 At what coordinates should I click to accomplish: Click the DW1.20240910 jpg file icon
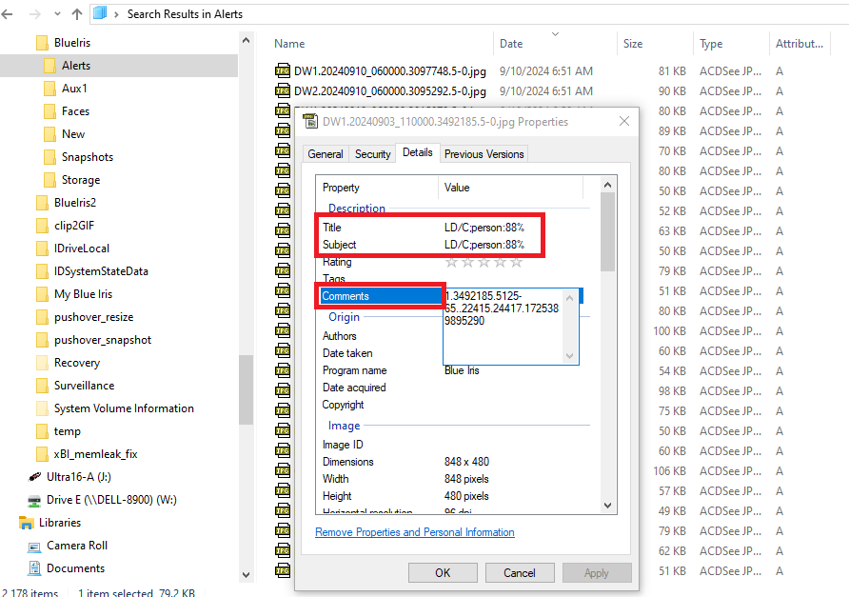pyautogui.click(x=283, y=70)
